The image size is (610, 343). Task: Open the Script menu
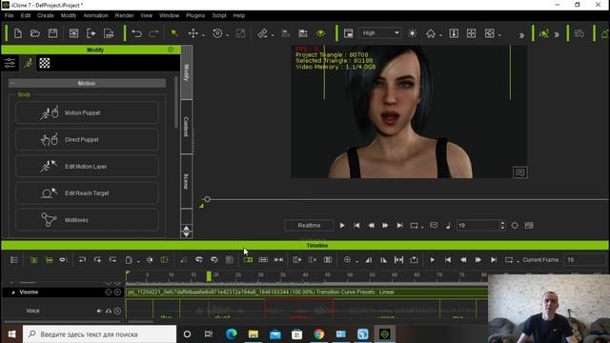pyautogui.click(x=219, y=15)
